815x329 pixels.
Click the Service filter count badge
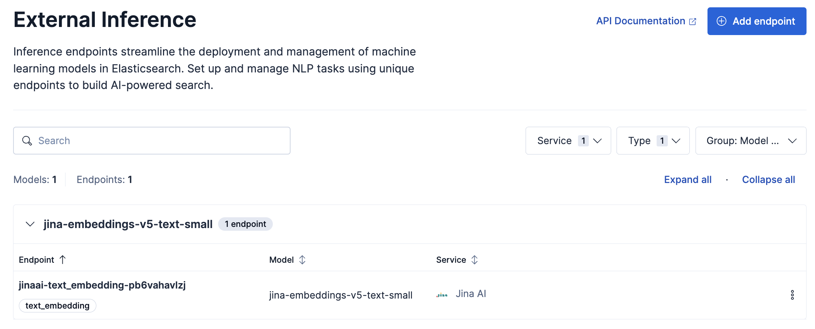click(x=583, y=141)
